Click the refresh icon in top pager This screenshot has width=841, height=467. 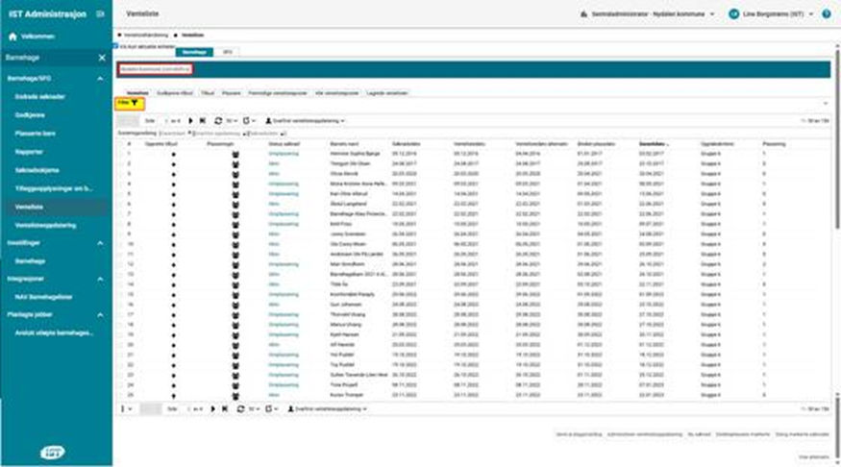pyautogui.click(x=218, y=121)
